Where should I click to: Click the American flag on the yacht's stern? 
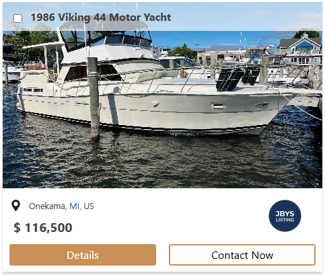(41, 64)
